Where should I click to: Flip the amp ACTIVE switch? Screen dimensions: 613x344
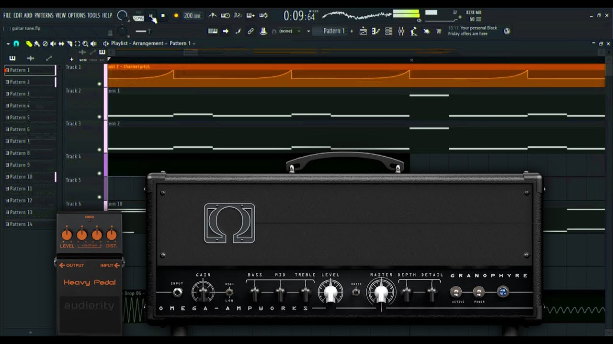tap(456, 292)
